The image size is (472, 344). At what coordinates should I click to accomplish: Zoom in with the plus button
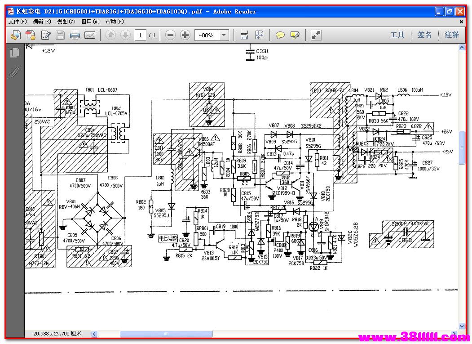(185, 35)
